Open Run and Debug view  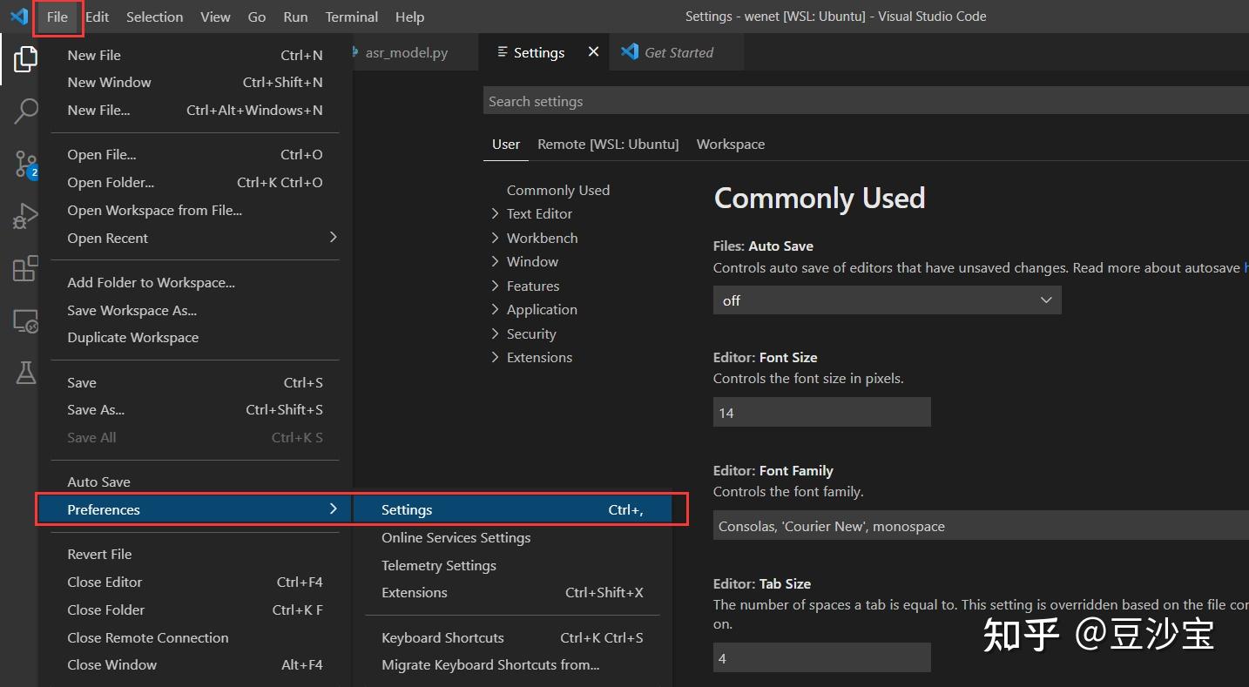click(25, 216)
